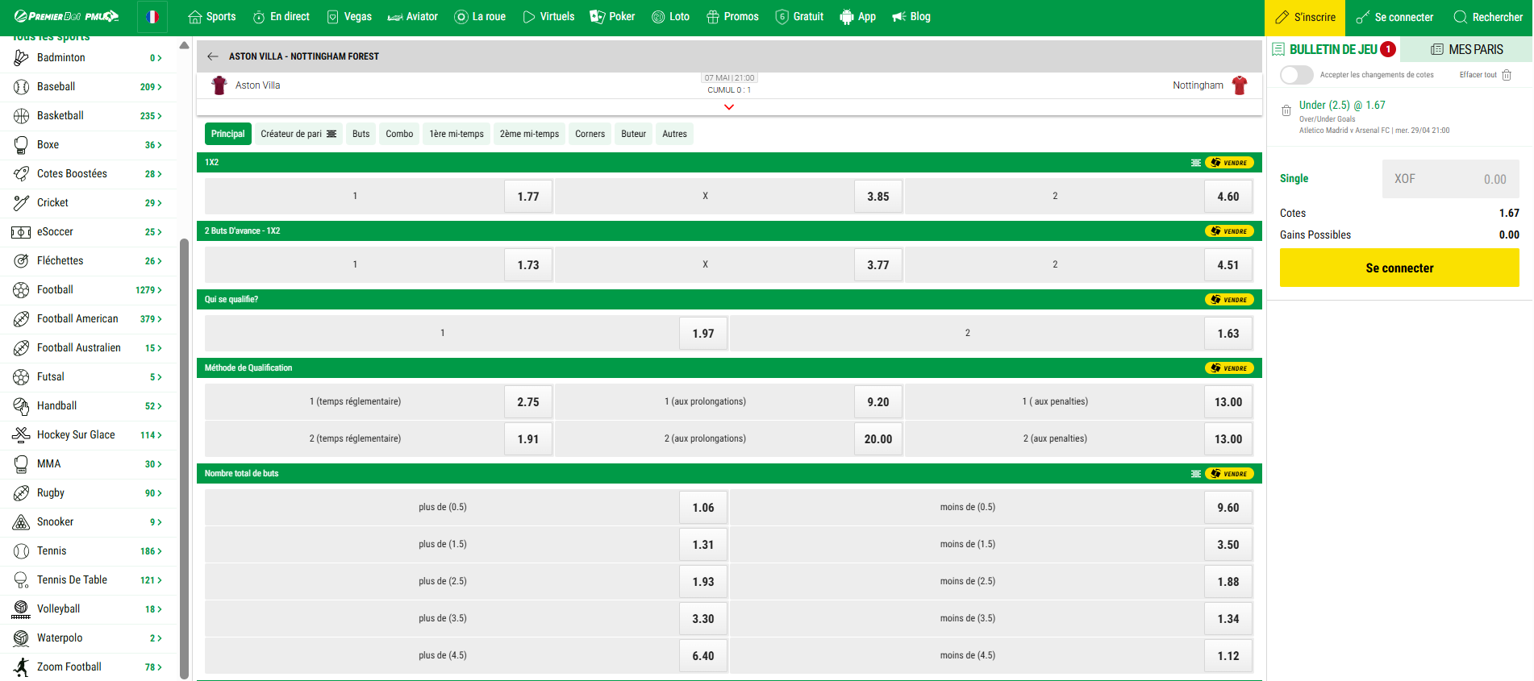
Task: Click the Aston Villa jersey icon
Action: point(219,85)
